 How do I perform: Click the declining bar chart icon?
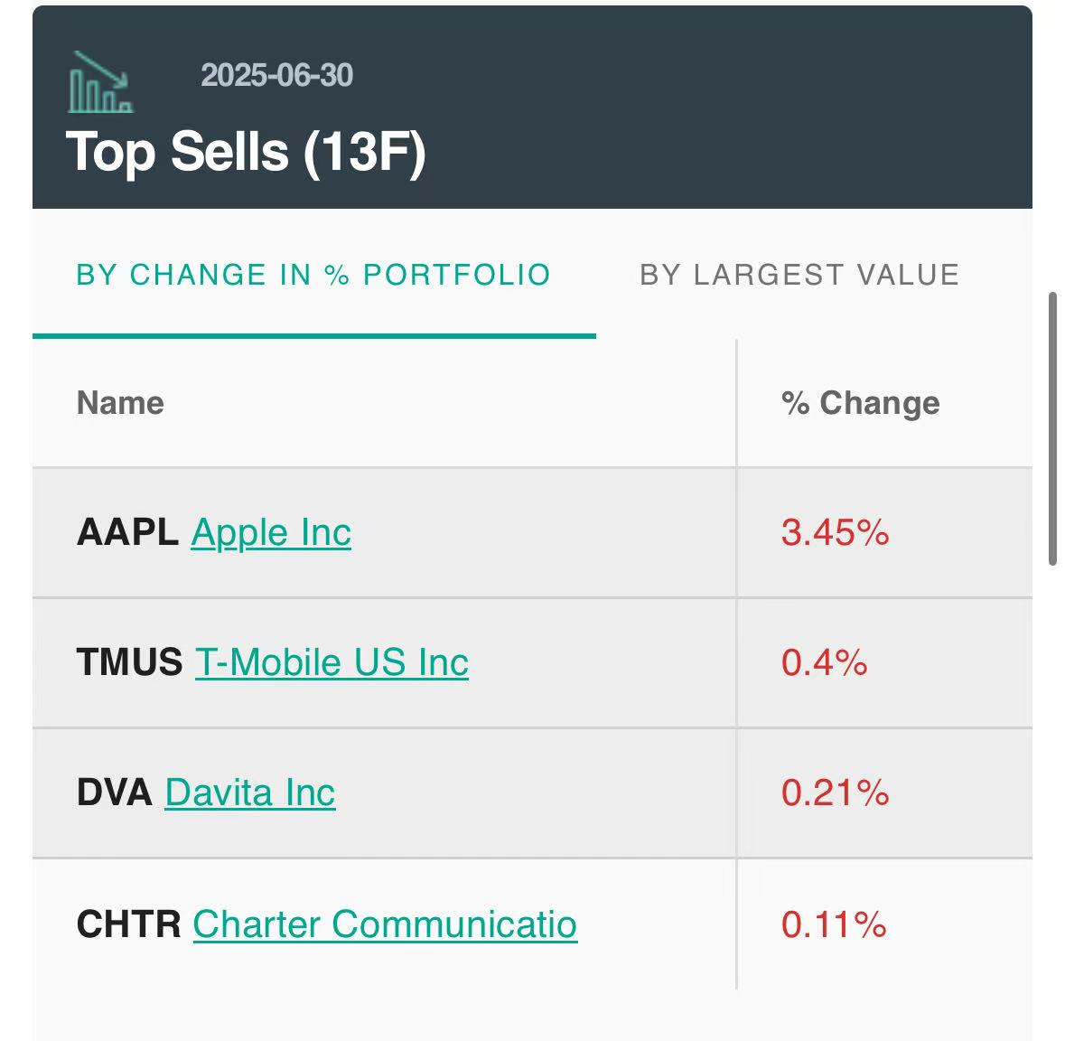click(x=100, y=83)
